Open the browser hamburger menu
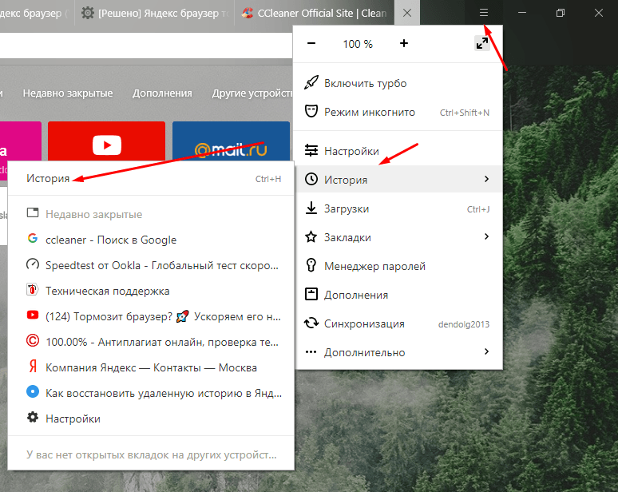 click(x=484, y=13)
